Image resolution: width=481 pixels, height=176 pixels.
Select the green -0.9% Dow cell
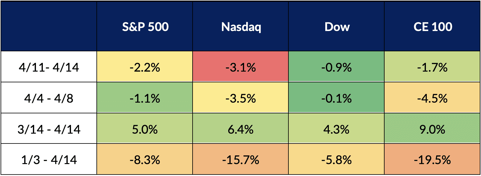tap(336, 67)
